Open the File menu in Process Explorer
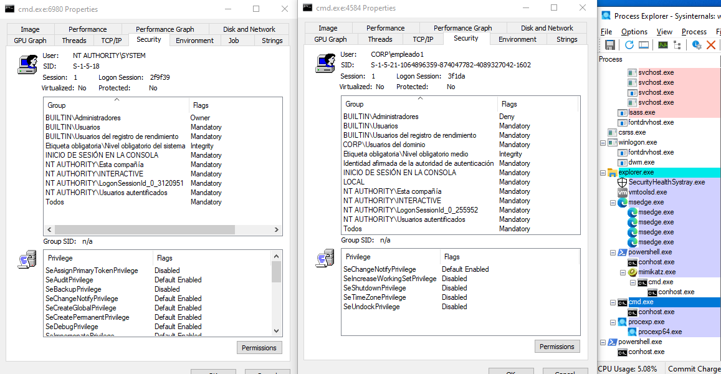The height and width of the screenshot is (374, 721). (x=606, y=32)
